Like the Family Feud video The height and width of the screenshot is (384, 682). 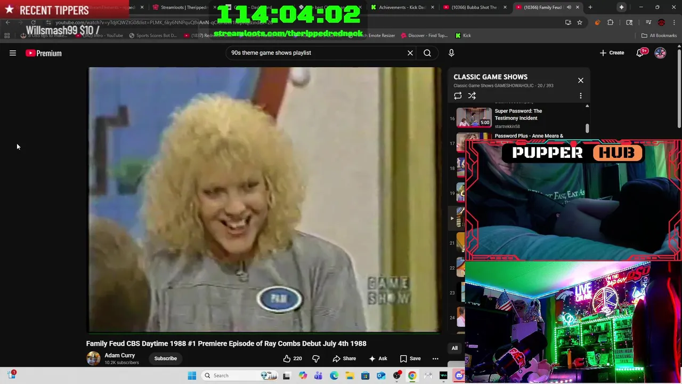tap(293, 358)
